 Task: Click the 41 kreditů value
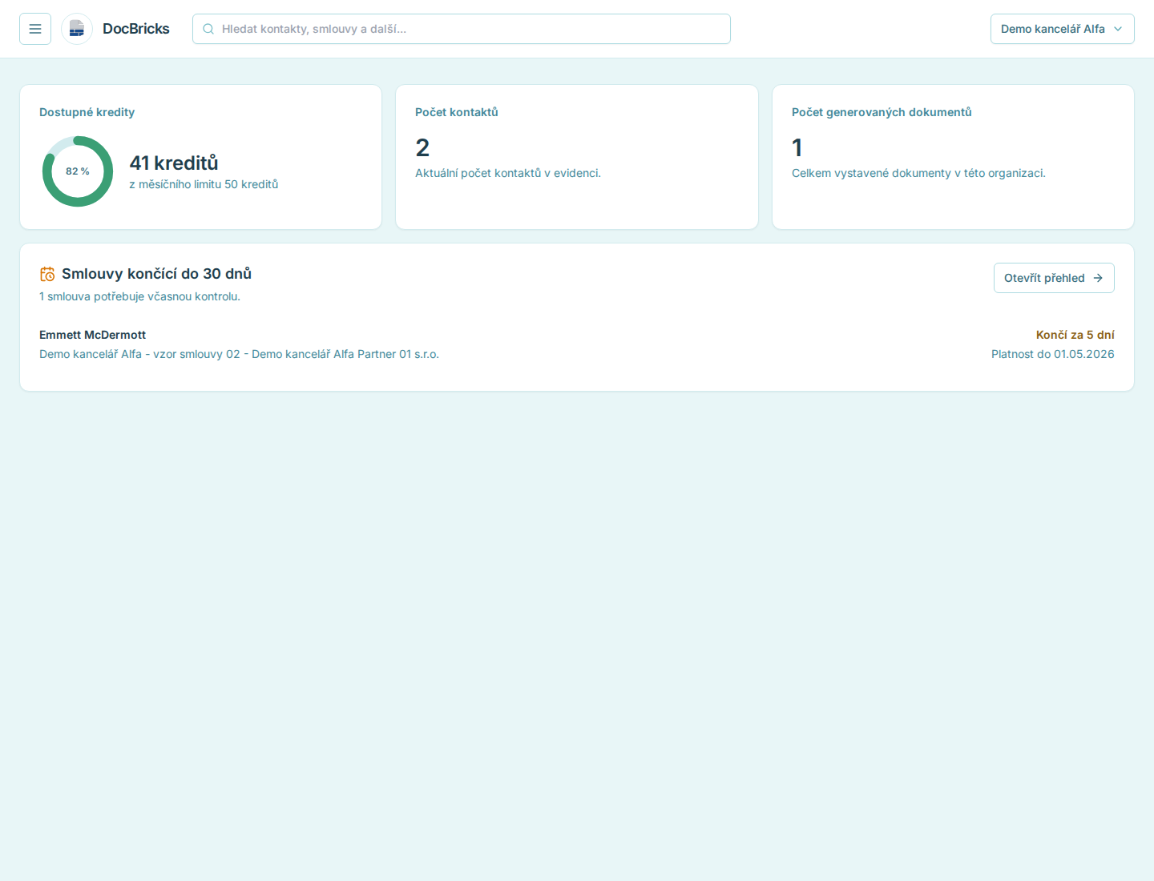(x=174, y=163)
